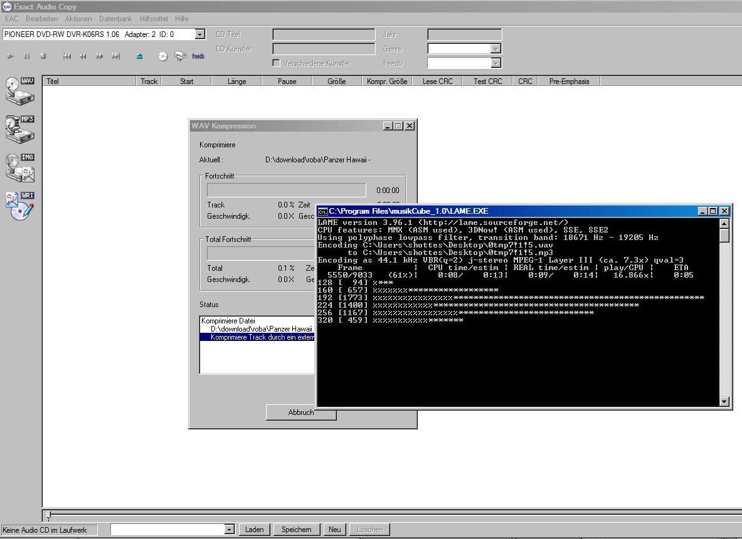Click the Kompr. Größe column header
The height and width of the screenshot is (539, 742).
click(387, 81)
